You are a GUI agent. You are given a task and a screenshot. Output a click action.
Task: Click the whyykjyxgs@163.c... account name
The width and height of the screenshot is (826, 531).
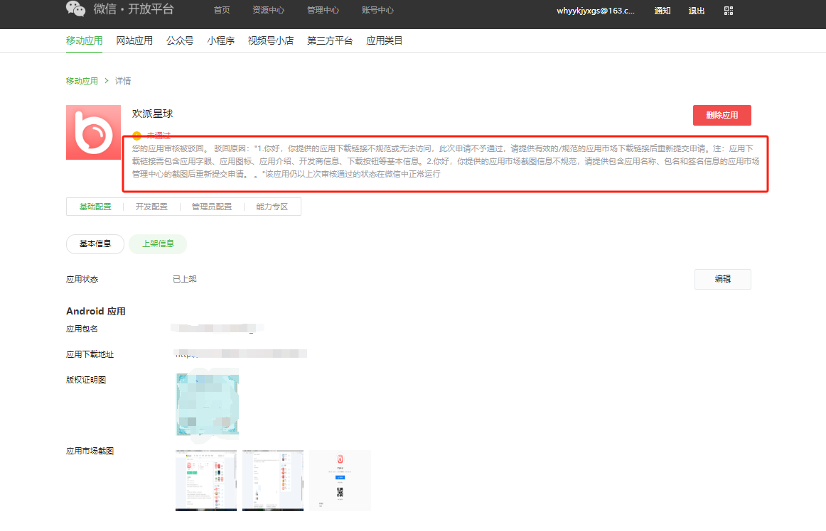tap(596, 11)
